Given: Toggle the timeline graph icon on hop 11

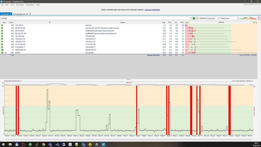Looking at the screenshot, I should (x=6, y=53).
